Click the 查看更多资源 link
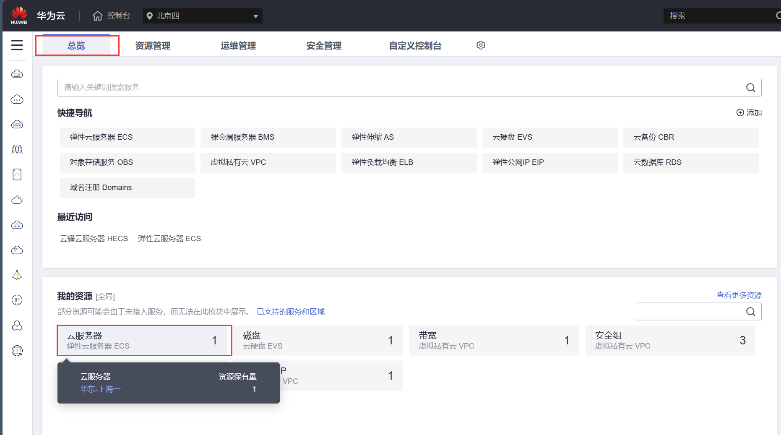This screenshot has width=781, height=435. (x=739, y=295)
